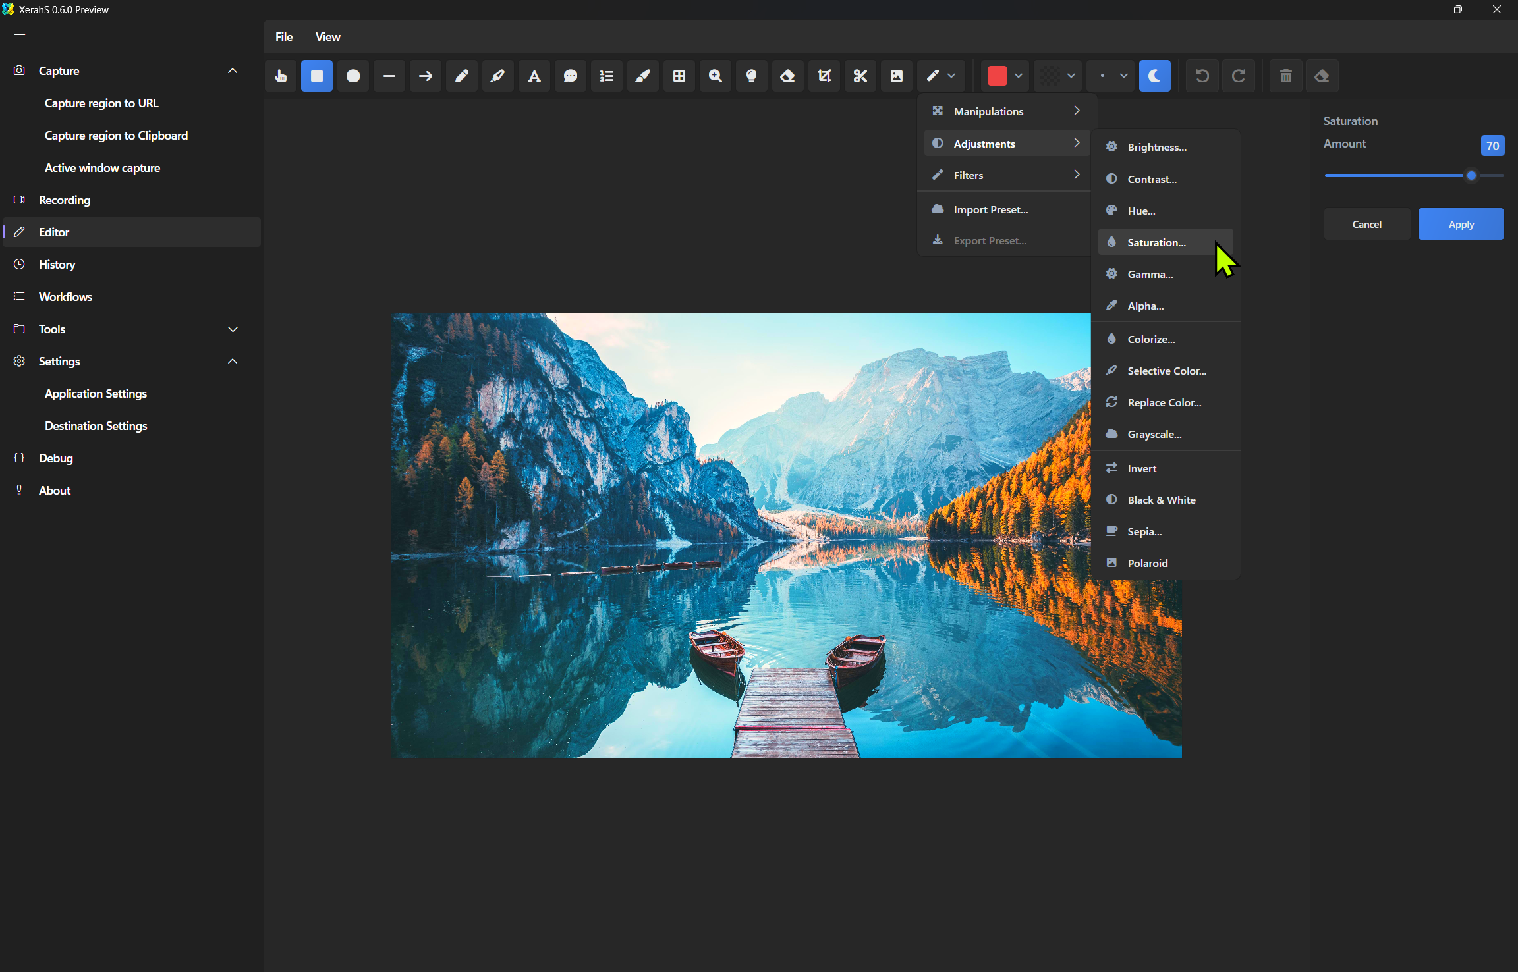Activate the rectangle tool toggle

[317, 76]
